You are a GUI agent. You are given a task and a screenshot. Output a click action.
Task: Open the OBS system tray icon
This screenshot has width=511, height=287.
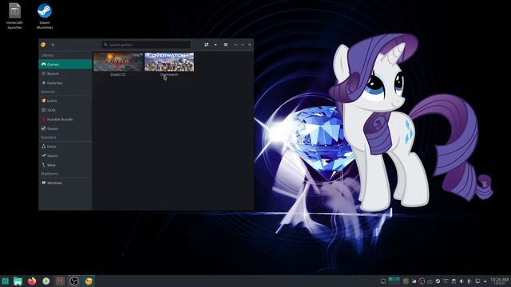[422, 281]
